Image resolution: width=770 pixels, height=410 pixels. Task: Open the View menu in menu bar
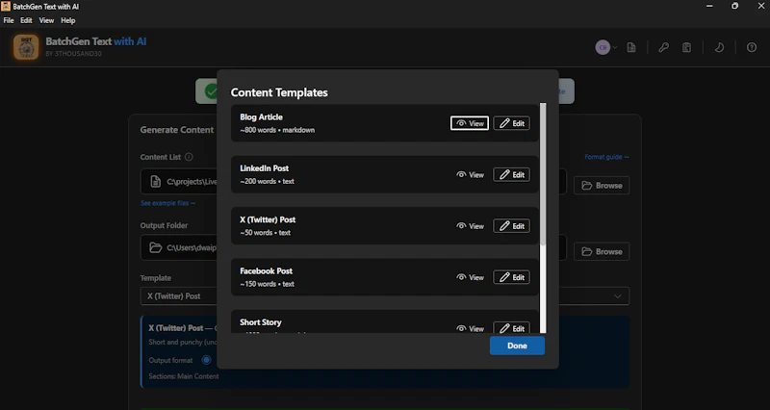tap(46, 20)
